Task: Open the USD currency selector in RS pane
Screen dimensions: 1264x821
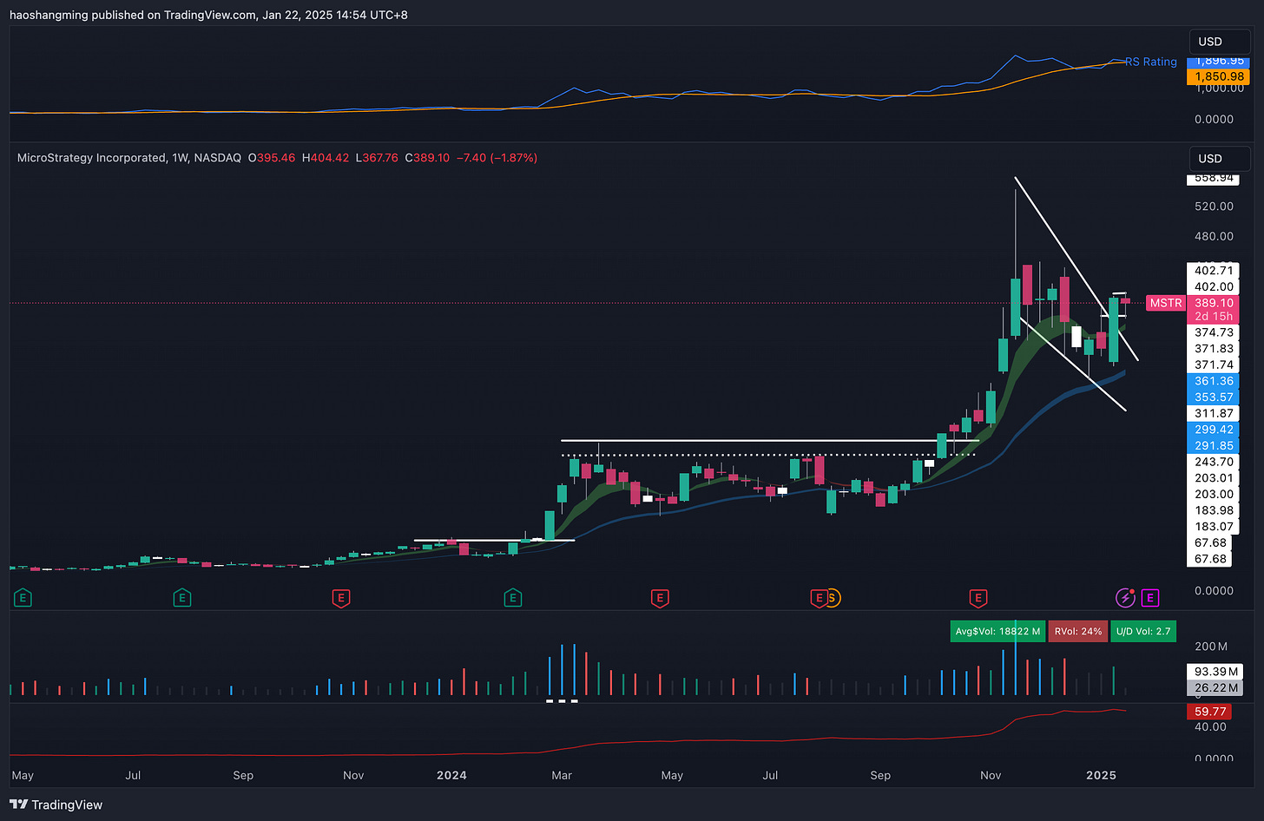Action: click(x=1219, y=42)
